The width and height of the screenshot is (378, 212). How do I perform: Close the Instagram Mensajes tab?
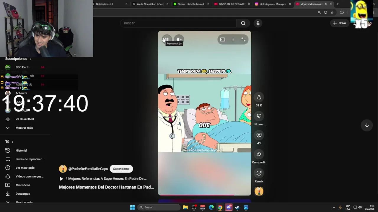pos(290,4)
